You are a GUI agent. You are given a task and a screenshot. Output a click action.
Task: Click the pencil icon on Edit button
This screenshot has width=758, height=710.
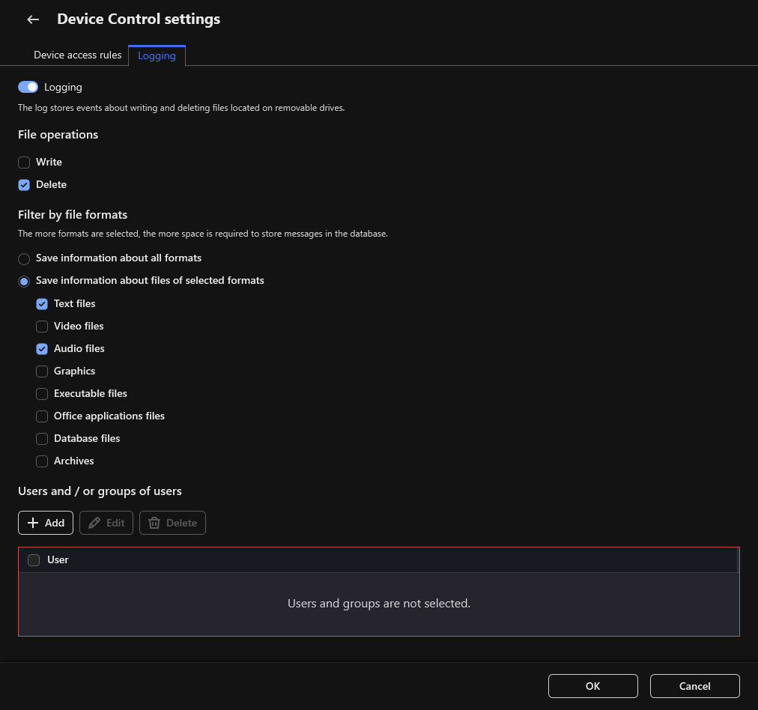[x=94, y=522]
